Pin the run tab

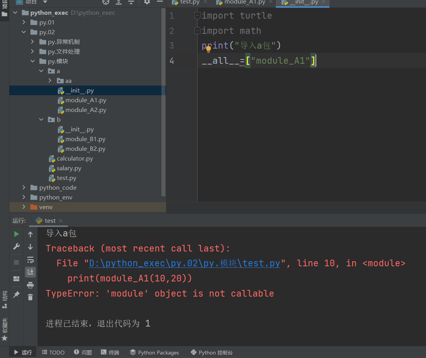pyautogui.click(x=16, y=294)
